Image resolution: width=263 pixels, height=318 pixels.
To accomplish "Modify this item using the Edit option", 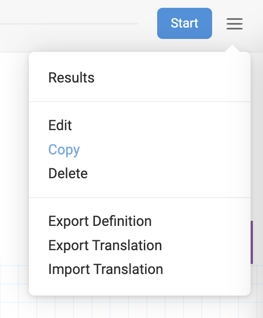I will [60, 126].
